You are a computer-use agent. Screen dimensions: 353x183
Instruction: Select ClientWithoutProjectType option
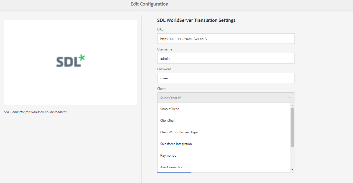coord(224,132)
